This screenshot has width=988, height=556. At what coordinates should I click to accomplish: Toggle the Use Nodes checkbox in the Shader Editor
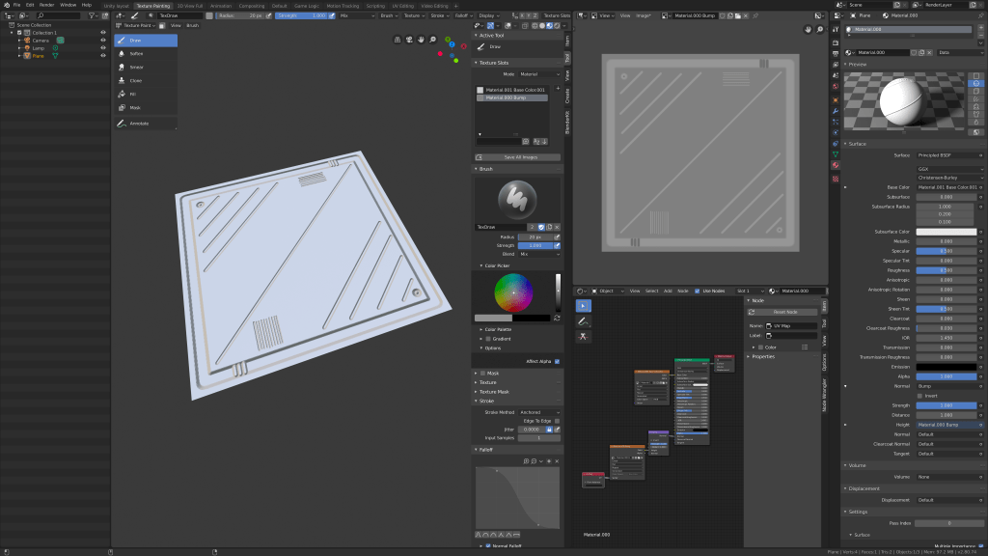tap(697, 291)
